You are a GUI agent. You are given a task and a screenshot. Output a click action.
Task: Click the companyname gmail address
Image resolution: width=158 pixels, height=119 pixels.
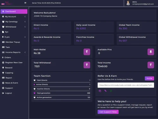143,4
